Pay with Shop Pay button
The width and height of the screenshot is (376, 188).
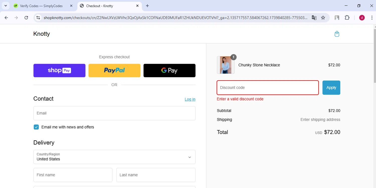59,71
